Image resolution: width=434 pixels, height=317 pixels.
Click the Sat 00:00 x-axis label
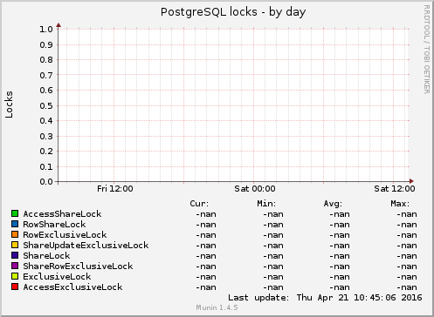[x=255, y=189]
